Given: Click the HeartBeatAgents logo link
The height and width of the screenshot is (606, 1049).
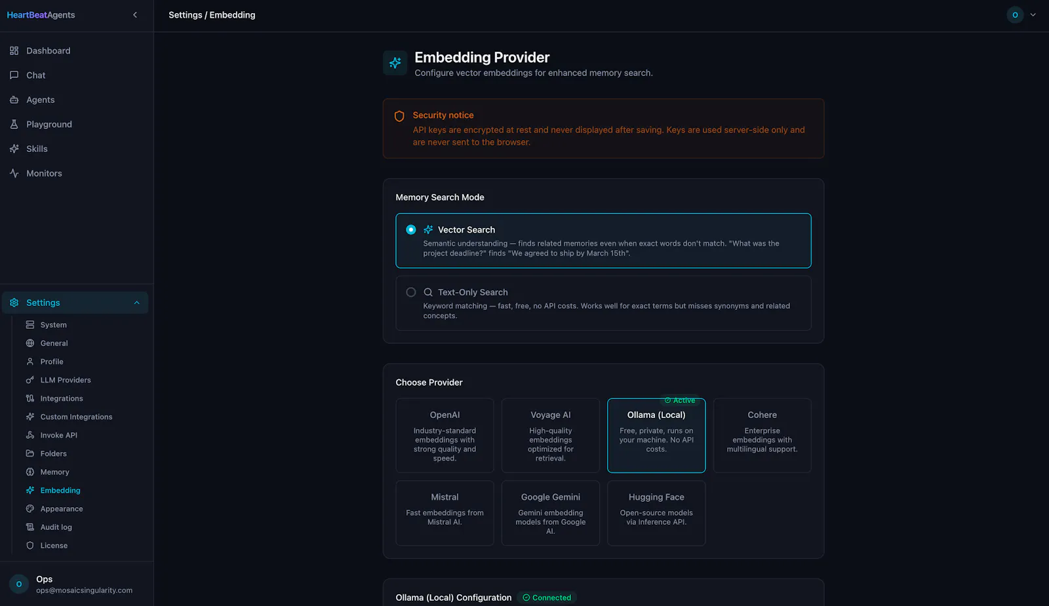Looking at the screenshot, I should click(x=41, y=15).
